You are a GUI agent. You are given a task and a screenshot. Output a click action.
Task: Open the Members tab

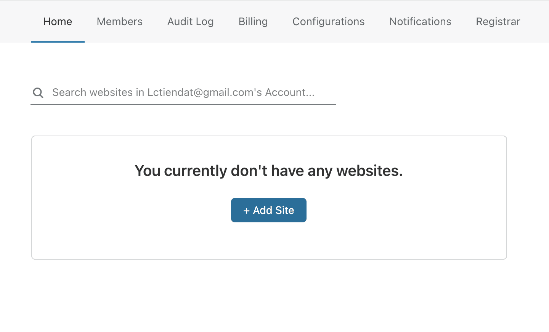[x=120, y=22]
